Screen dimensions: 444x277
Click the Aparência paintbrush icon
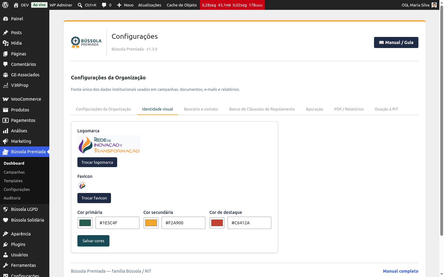6,234
